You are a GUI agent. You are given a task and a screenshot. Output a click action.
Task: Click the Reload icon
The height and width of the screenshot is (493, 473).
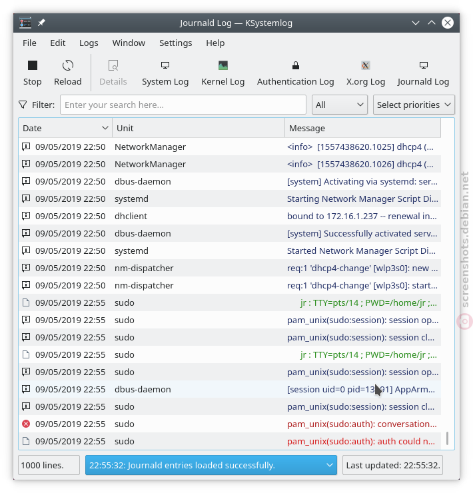pos(67,65)
